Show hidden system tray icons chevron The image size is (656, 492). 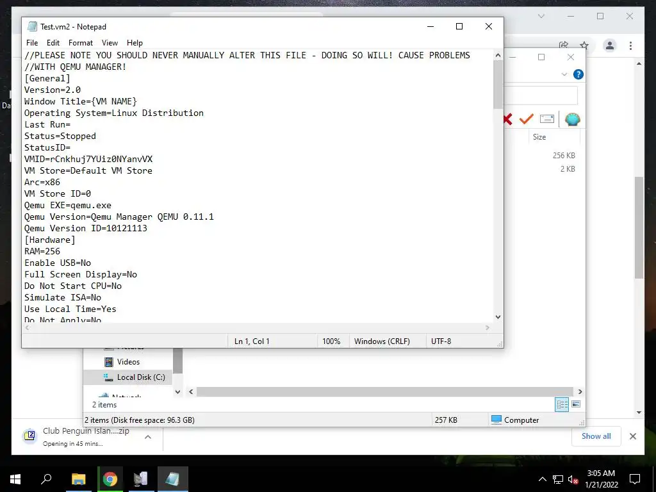point(542,479)
